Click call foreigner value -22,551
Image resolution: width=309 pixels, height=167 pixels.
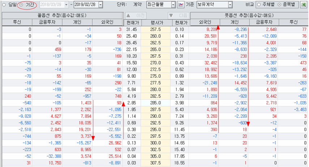point(114,129)
